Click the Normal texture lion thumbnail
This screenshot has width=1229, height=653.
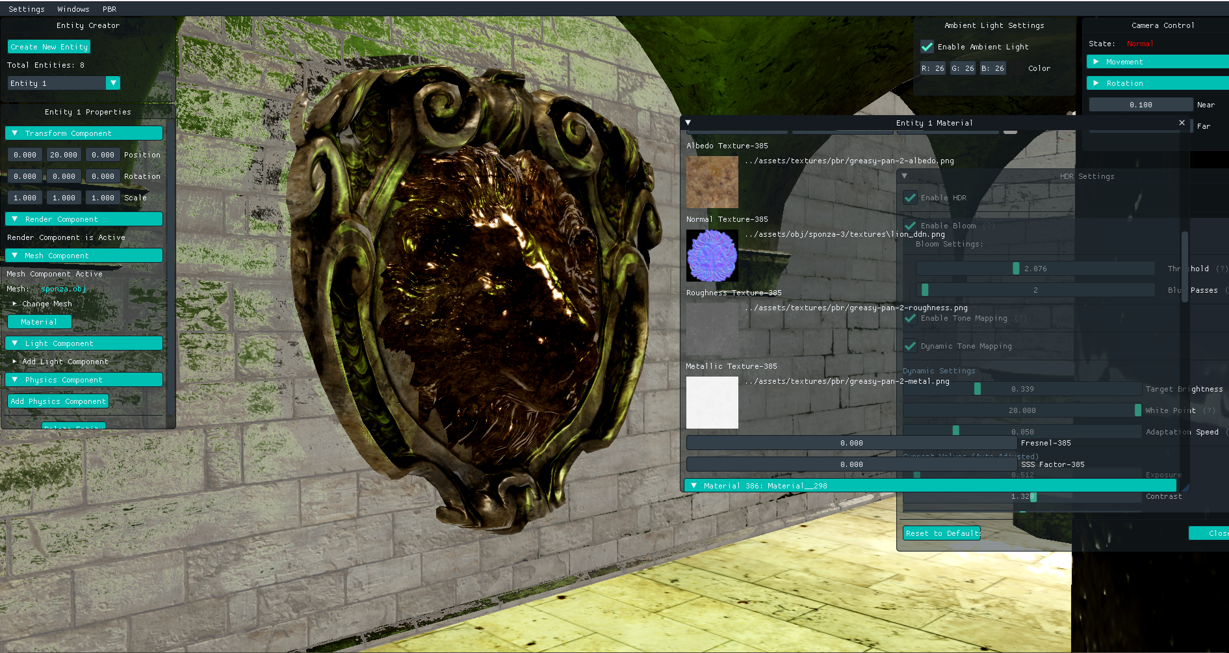(x=712, y=256)
